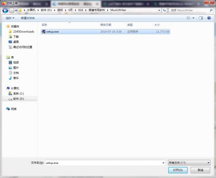Sort by the 大小 column header

(x=157, y=25)
